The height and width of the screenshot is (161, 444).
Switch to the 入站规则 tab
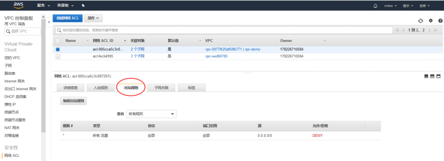pyautogui.click(x=101, y=88)
